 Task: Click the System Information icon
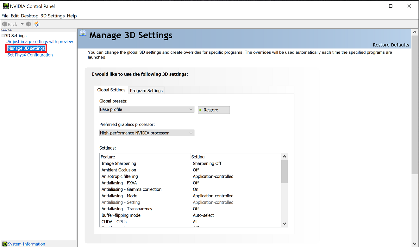click(5, 244)
